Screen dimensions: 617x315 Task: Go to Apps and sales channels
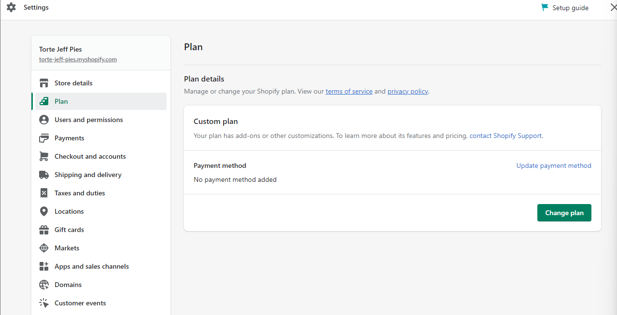tap(101, 266)
